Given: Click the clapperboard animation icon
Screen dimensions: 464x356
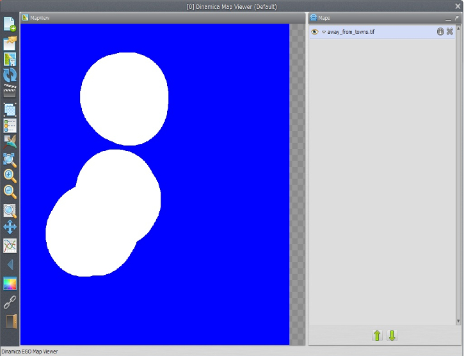Looking at the screenshot, I should point(10,91).
